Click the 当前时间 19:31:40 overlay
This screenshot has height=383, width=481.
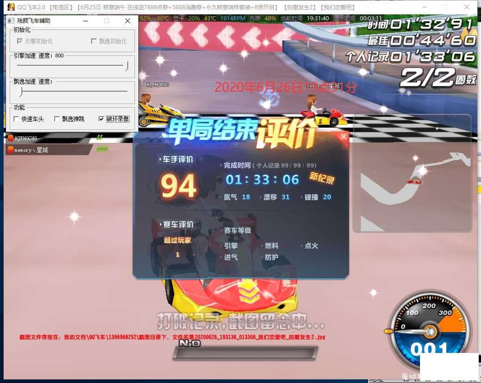(305, 19)
